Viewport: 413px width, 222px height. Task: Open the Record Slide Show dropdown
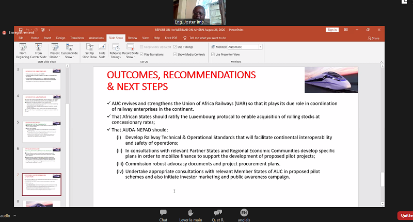click(130, 51)
